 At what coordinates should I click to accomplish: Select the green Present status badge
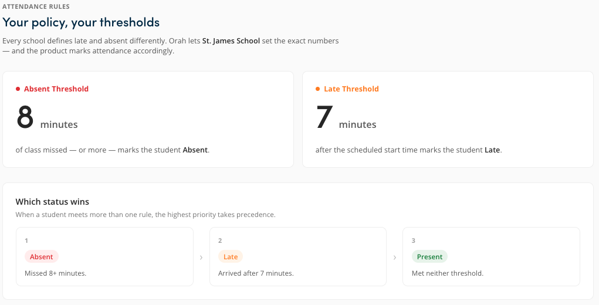429,256
